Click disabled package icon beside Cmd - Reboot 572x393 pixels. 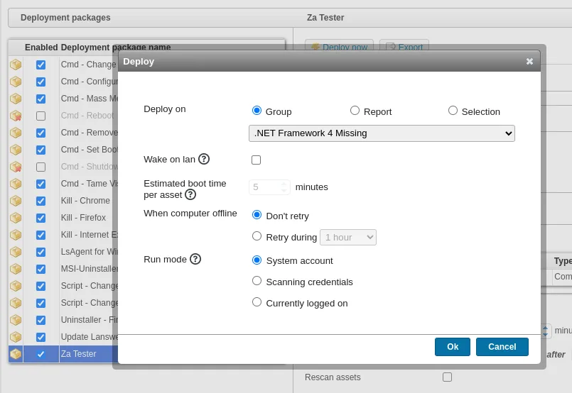click(x=16, y=116)
